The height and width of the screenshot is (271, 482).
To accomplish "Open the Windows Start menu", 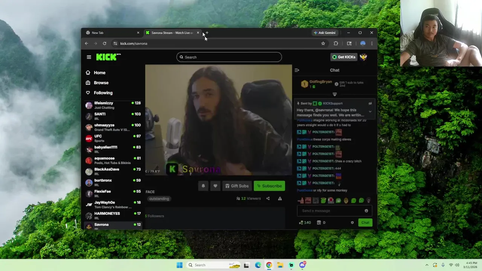I will coord(180,265).
